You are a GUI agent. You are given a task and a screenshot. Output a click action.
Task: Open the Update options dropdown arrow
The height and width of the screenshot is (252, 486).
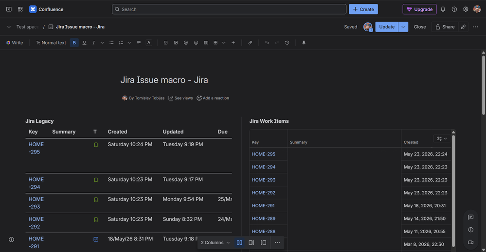coord(403,27)
